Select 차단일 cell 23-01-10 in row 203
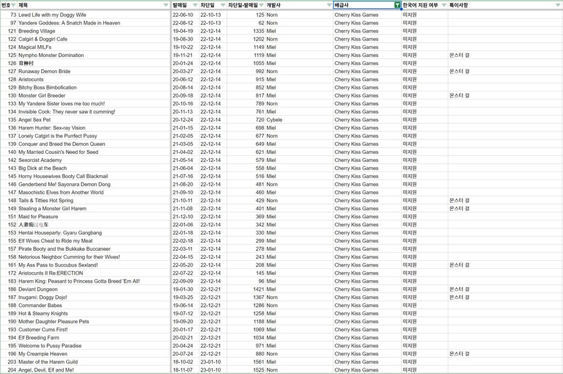 pos(211,361)
